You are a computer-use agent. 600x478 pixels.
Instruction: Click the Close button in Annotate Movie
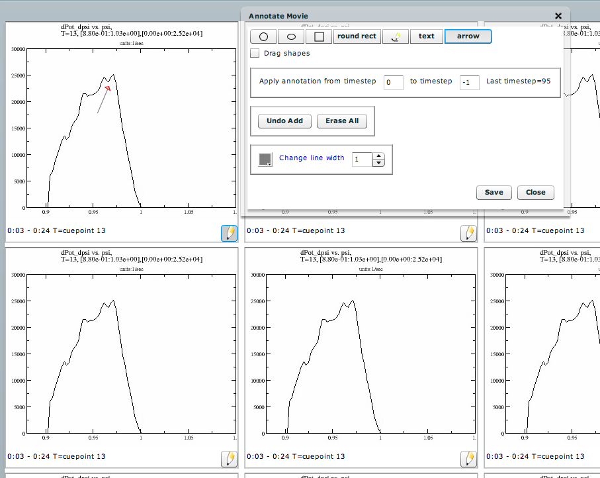coord(536,193)
